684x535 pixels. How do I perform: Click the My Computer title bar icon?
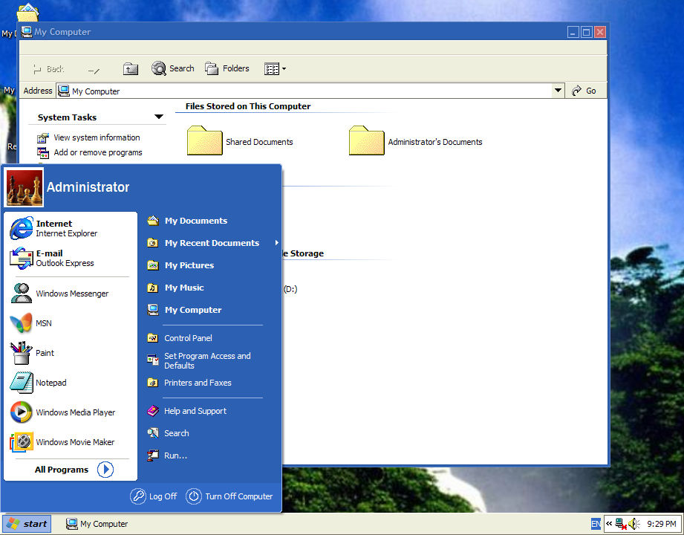pyautogui.click(x=27, y=31)
